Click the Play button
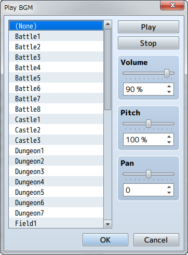The image size is (188, 255). point(149,27)
